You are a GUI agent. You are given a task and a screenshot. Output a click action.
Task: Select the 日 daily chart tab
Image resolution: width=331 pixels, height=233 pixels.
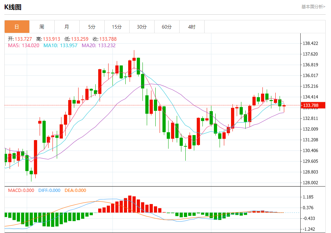pos(17,26)
